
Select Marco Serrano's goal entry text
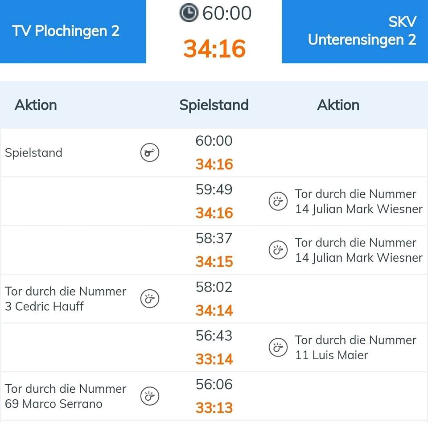[66, 396]
